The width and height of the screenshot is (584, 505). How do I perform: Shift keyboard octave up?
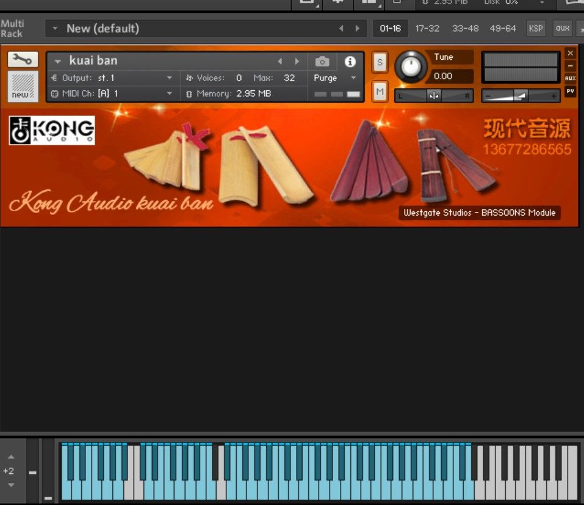point(11,457)
